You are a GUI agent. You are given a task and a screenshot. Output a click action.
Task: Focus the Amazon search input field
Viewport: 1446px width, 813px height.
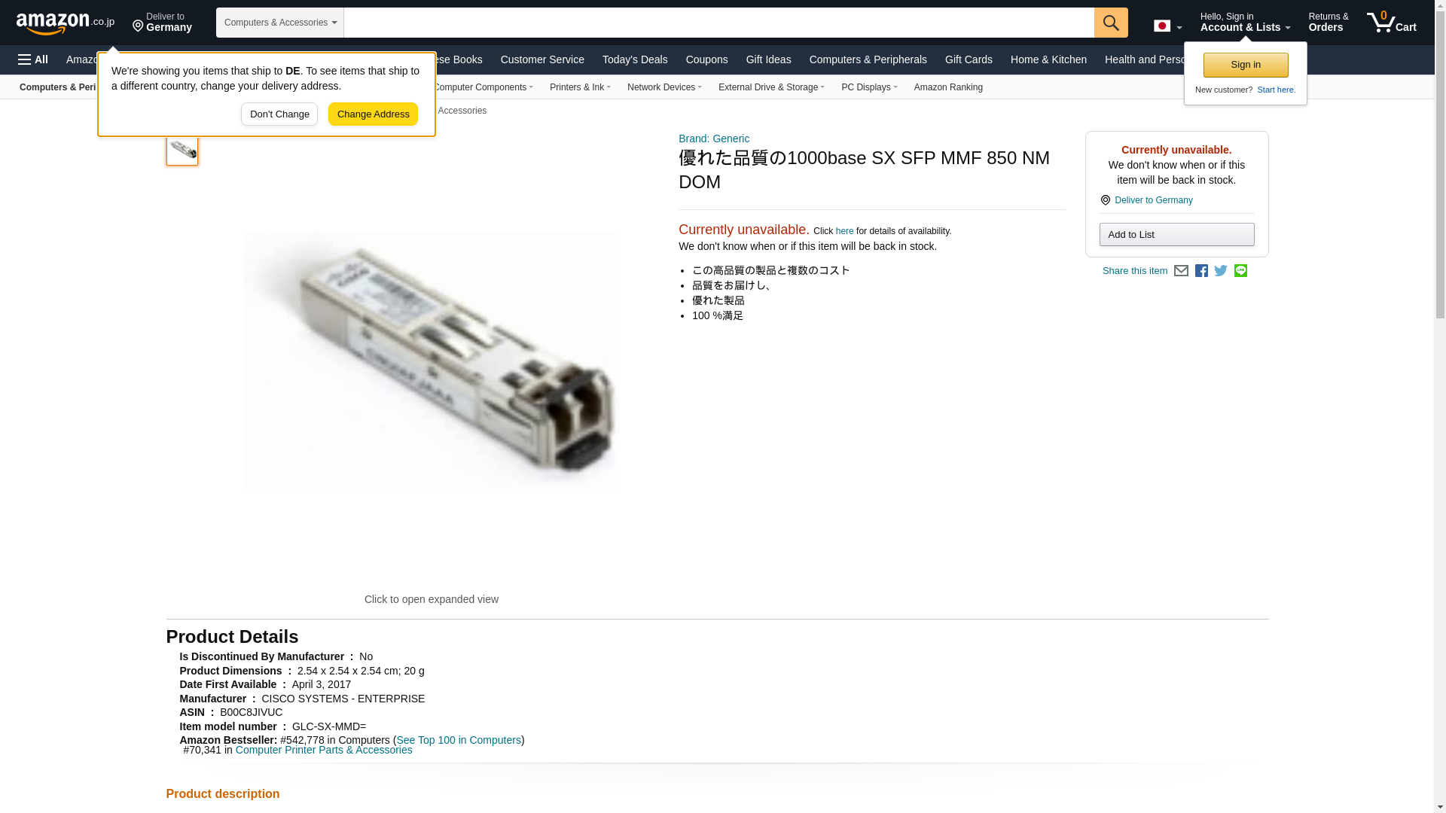click(719, 23)
